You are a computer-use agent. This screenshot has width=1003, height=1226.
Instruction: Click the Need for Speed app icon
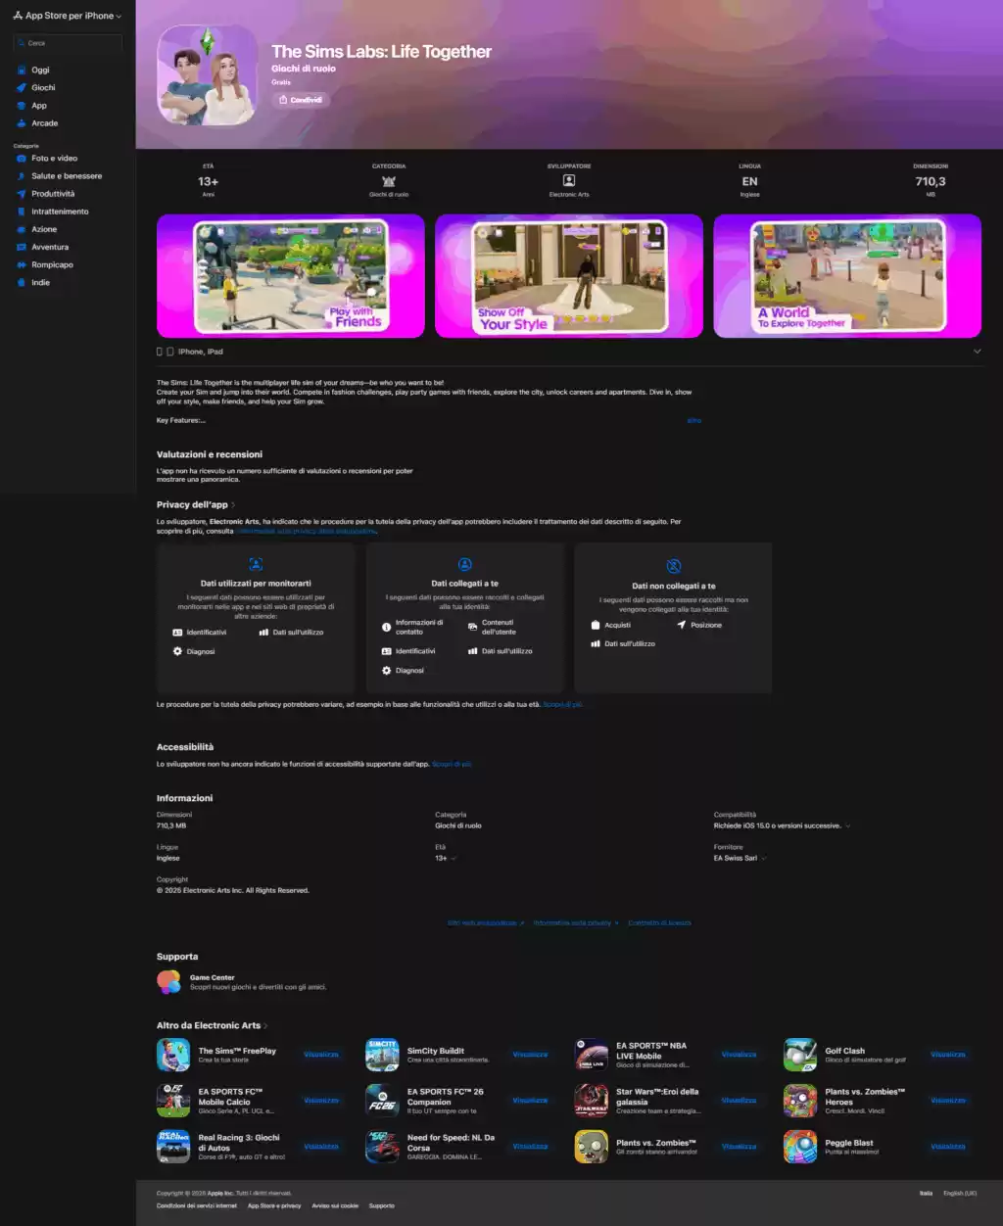pos(382,1147)
